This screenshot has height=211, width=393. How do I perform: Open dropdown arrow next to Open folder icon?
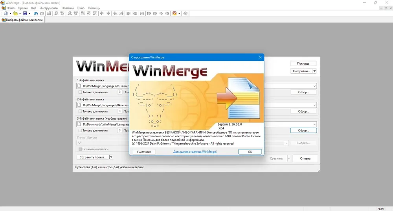20,13
